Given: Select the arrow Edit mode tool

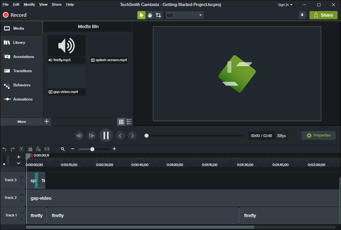Looking at the screenshot, I should (x=141, y=15).
